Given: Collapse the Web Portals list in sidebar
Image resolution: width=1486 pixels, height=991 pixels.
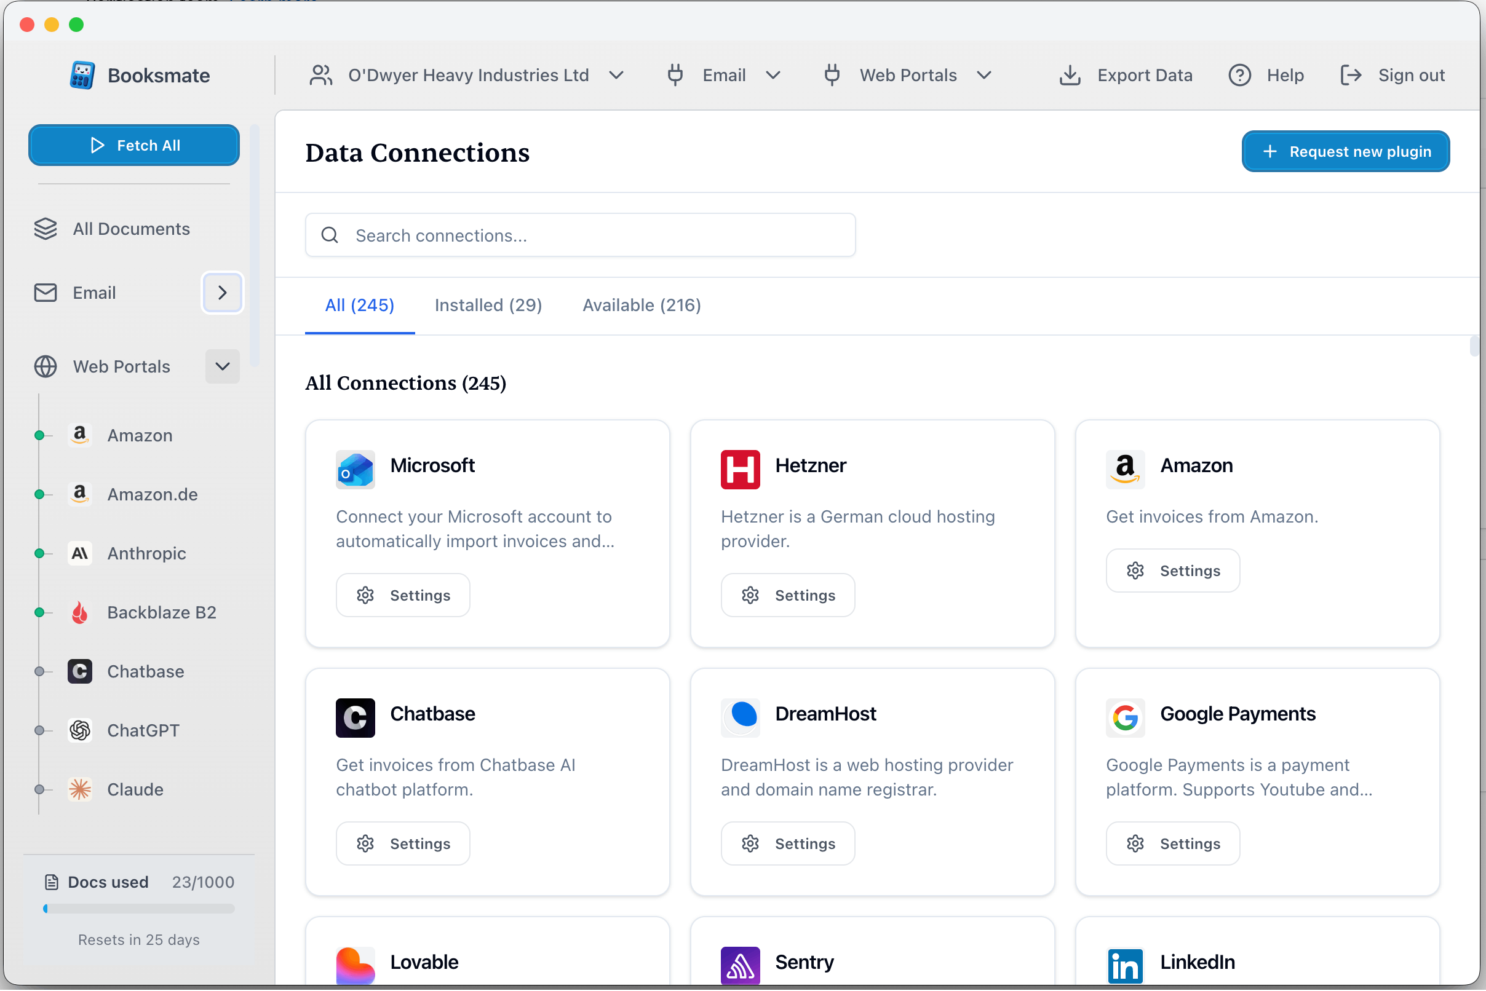Looking at the screenshot, I should point(222,366).
